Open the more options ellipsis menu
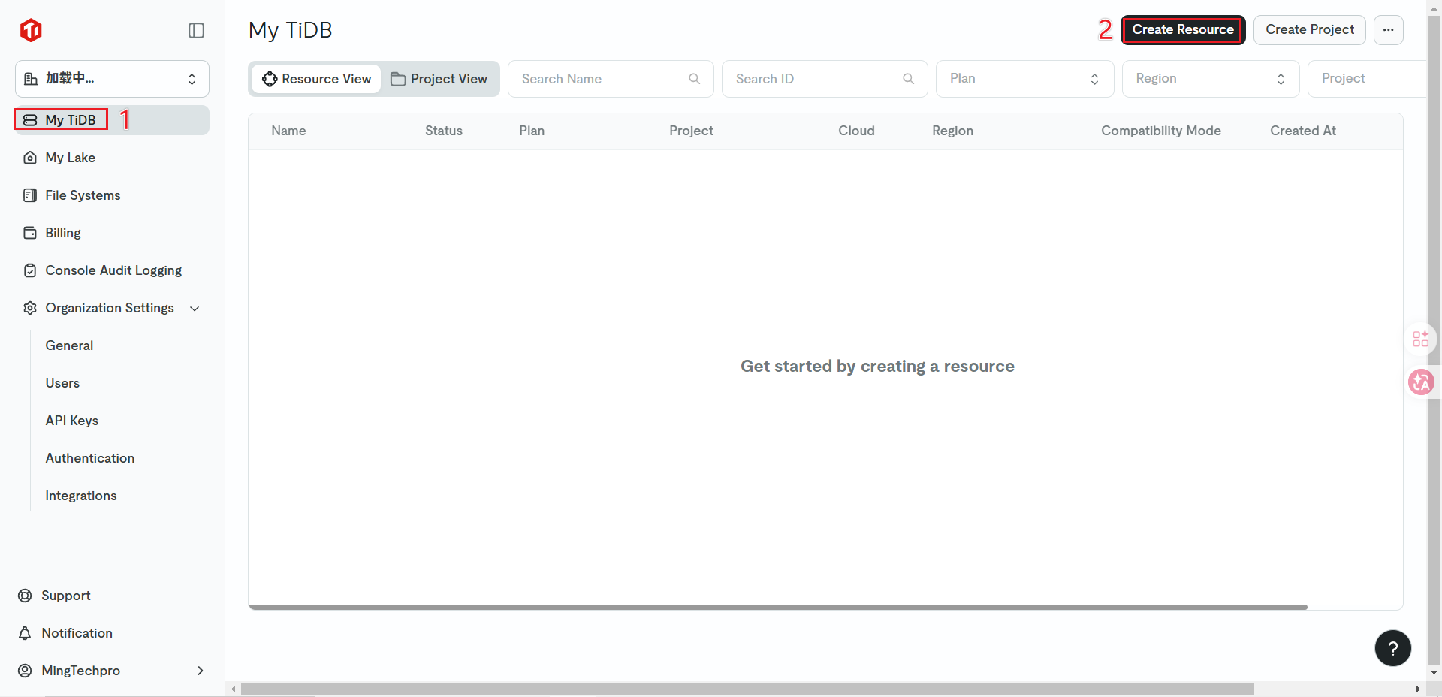Screen dimensions: 1442x697 1388,30
